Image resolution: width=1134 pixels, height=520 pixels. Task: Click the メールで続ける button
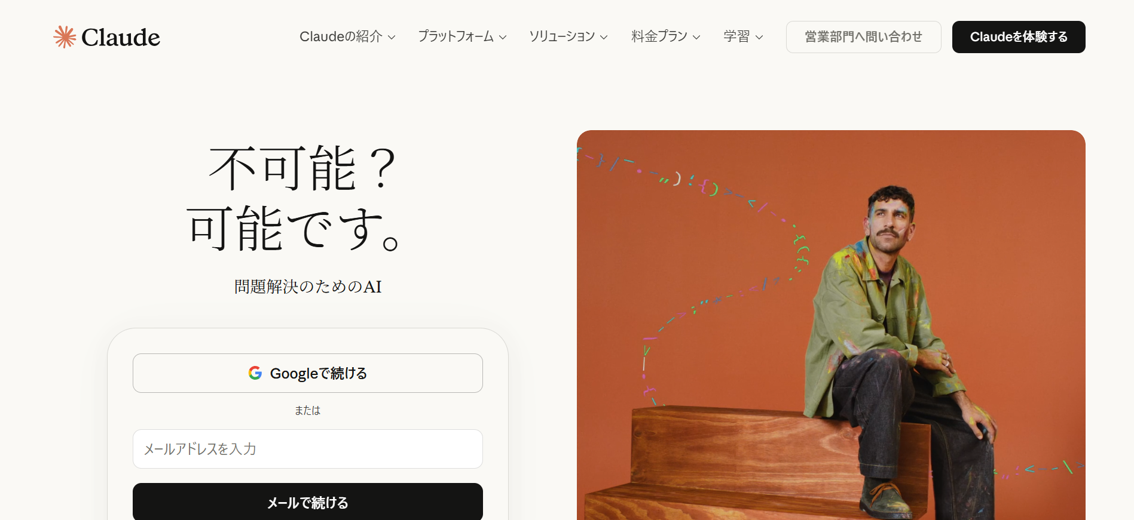(x=308, y=501)
